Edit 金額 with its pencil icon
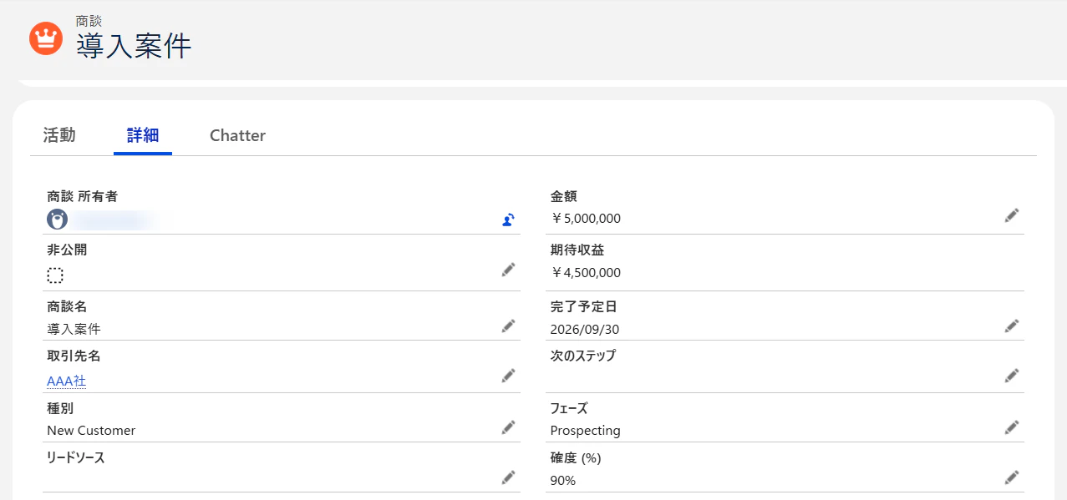 click(1012, 215)
